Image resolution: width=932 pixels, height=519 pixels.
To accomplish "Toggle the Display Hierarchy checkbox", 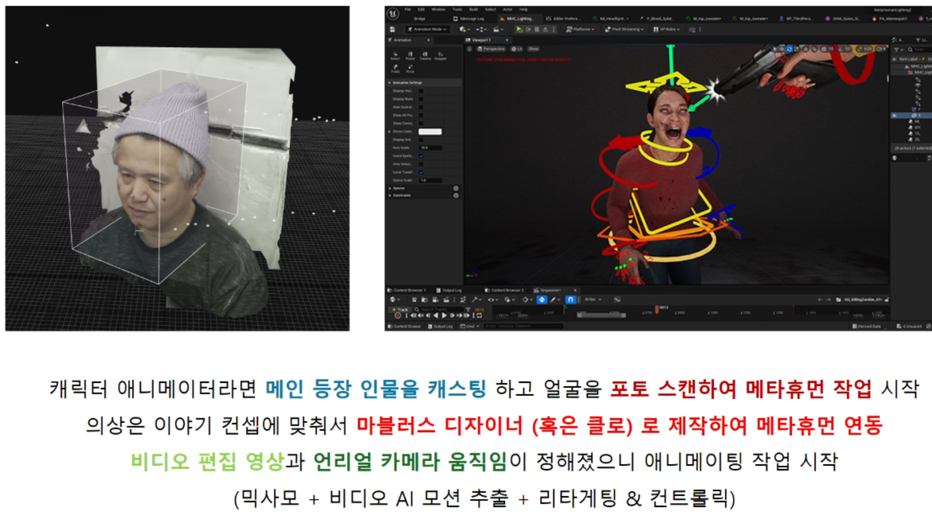I will click(x=421, y=91).
